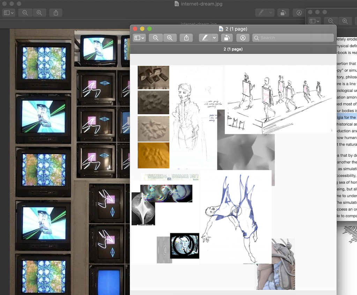Screen dimensions: 357x295
Task: Click the orange texture thumbnail image
Action: pyautogui.click(x=153, y=155)
